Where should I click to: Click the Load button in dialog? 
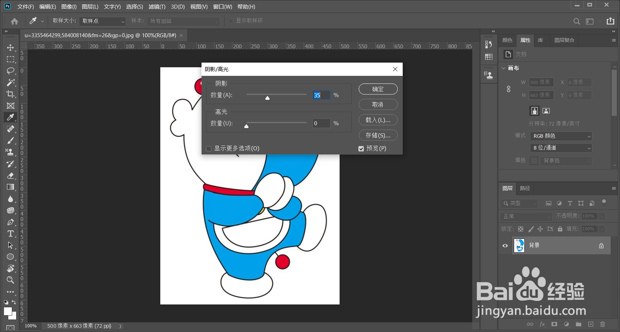378,120
